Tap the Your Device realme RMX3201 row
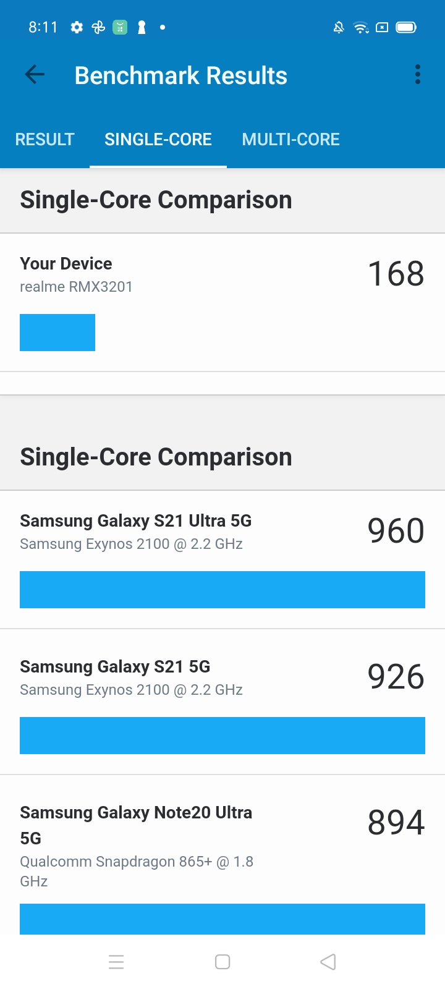The image size is (445, 989). pyautogui.click(x=222, y=302)
